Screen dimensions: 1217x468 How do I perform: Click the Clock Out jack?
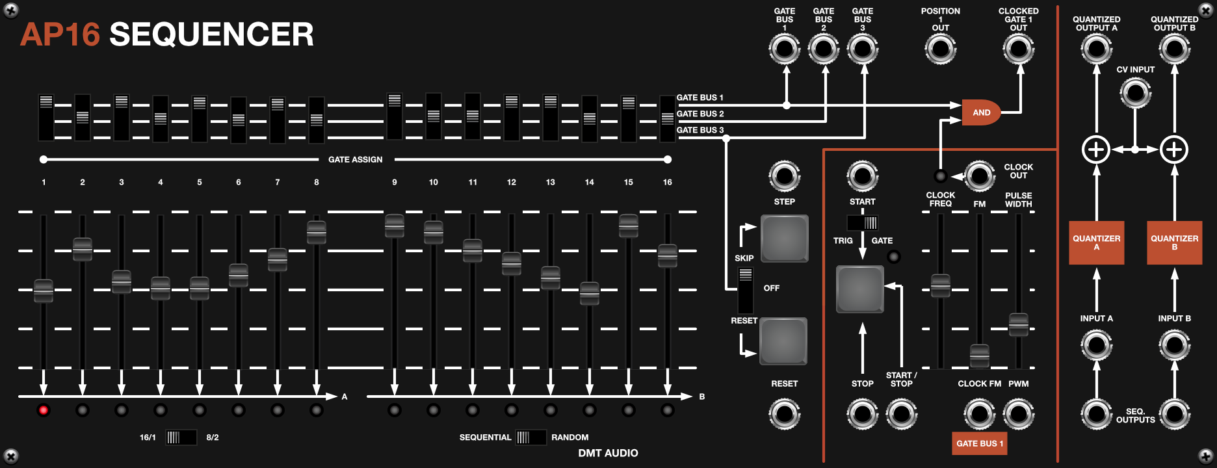980,175
